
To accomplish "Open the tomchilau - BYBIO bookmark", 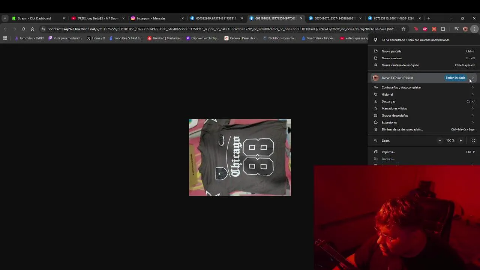I will 29,38.
